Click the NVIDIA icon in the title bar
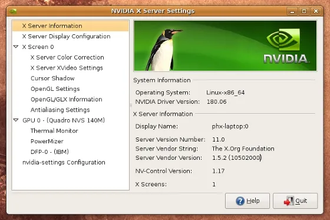330x220 pixels. click(x=13, y=11)
